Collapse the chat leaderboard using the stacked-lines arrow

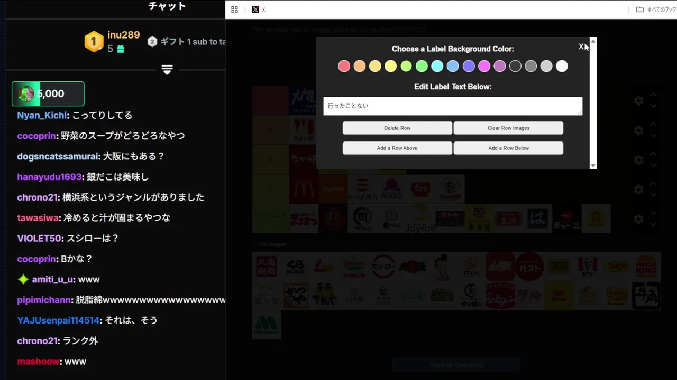(x=167, y=70)
